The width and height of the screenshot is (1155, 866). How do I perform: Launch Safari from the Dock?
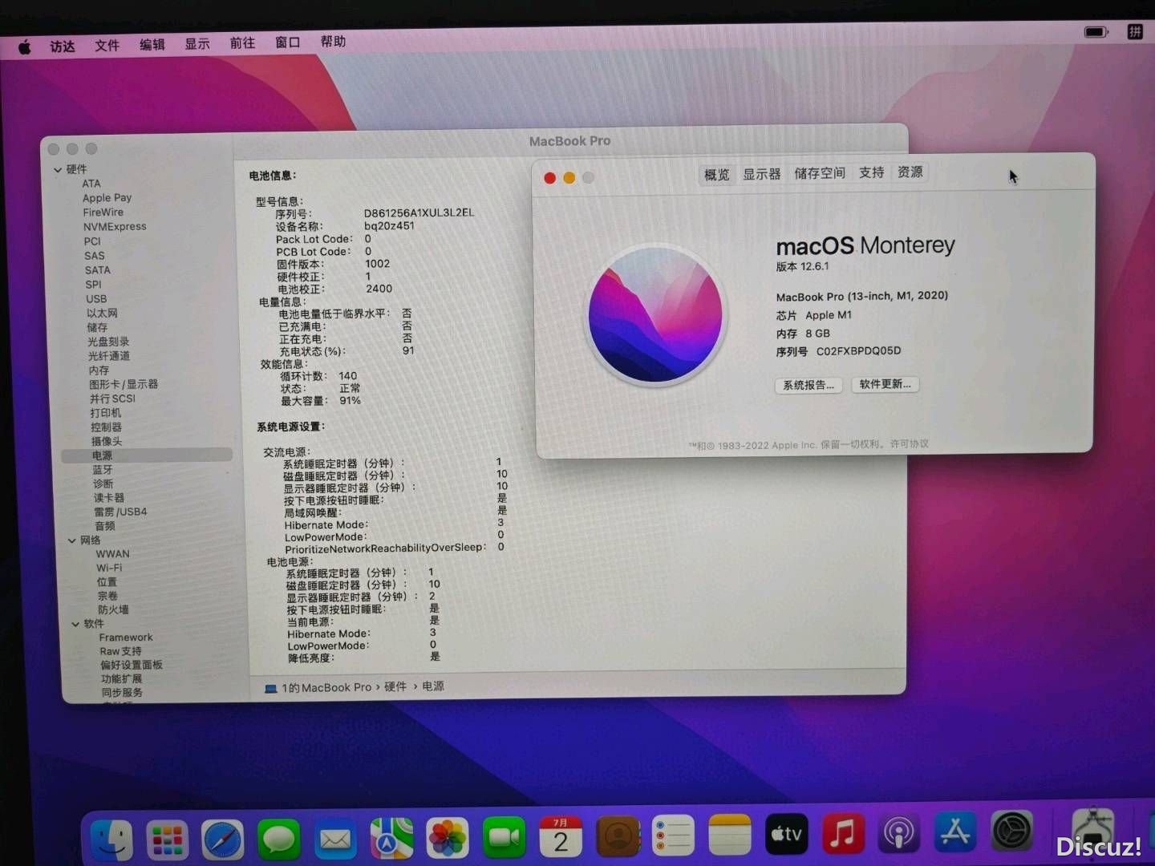(x=223, y=840)
